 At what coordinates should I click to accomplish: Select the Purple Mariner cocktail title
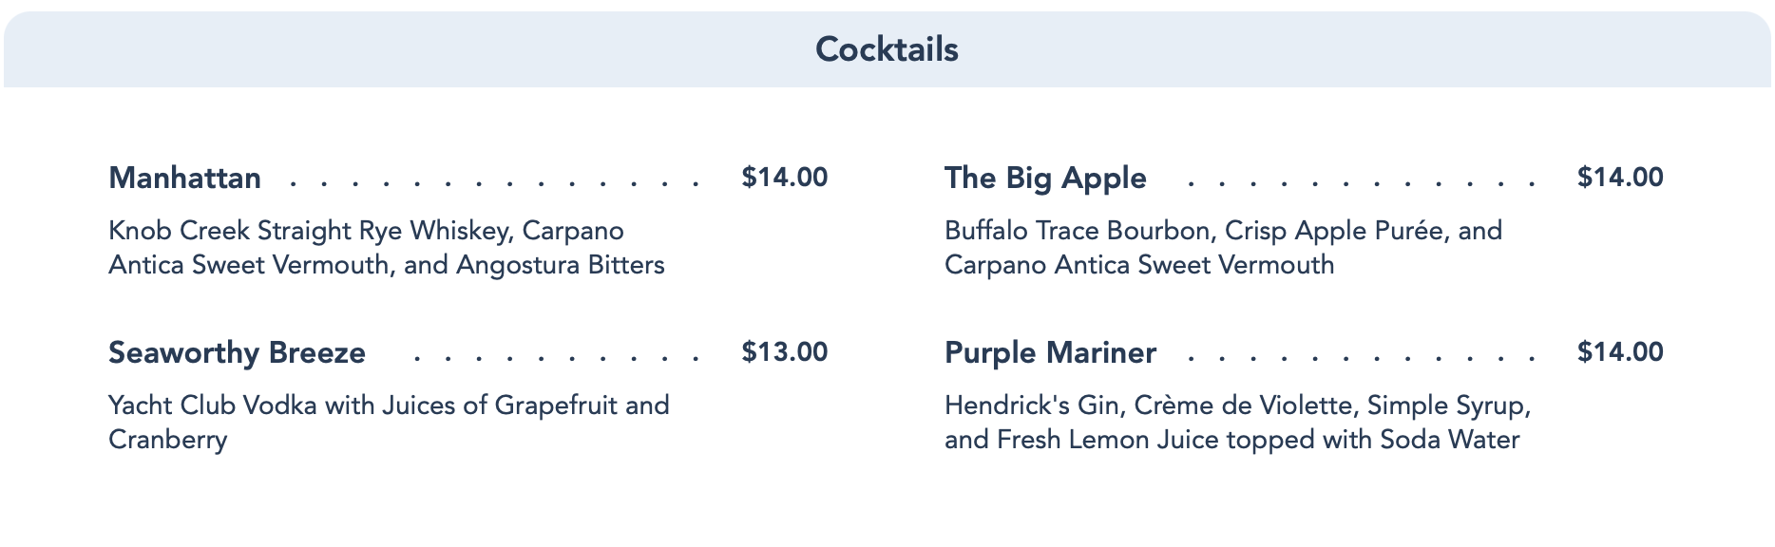[x=1050, y=352]
